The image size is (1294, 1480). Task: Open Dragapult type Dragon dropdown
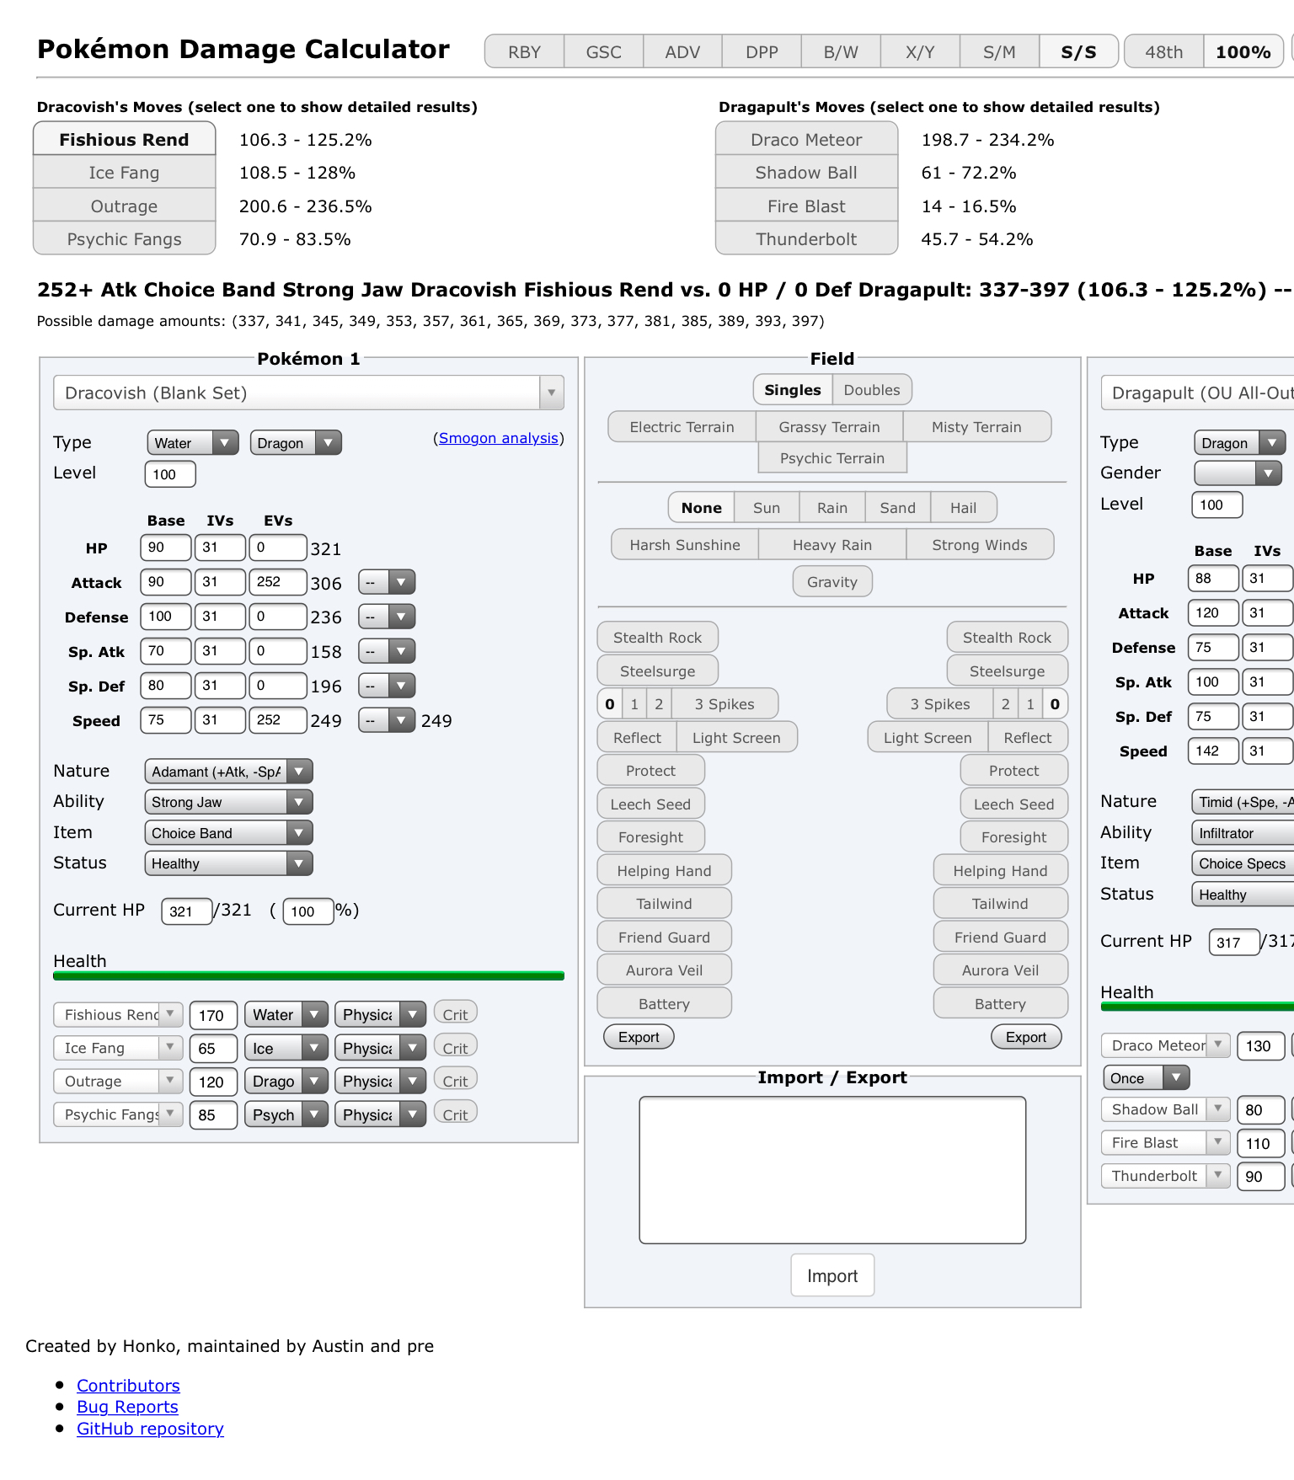click(1239, 443)
